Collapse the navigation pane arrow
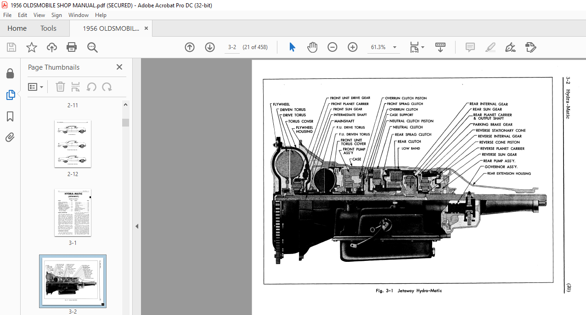586x315 pixels. (x=137, y=226)
